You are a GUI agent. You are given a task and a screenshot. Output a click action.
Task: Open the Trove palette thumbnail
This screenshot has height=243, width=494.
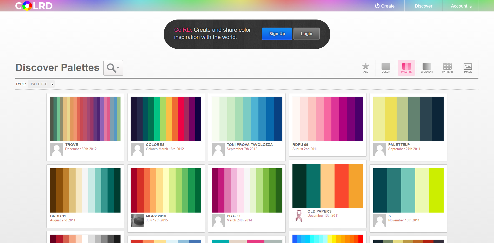click(85, 119)
